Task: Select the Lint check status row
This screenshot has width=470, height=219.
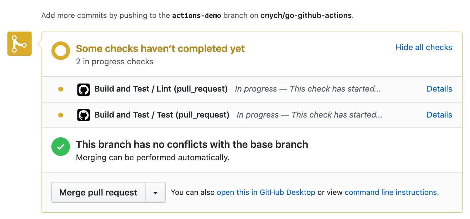Action: tap(217, 89)
